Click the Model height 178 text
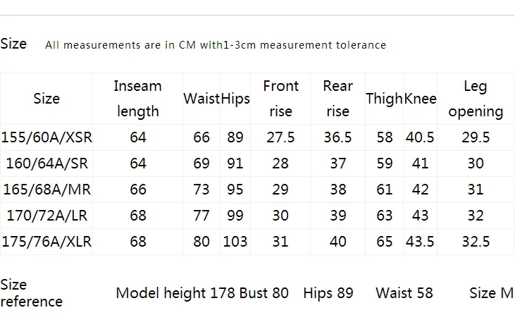Screen dimensions: 515x334 pyautogui.click(x=175, y=293)
